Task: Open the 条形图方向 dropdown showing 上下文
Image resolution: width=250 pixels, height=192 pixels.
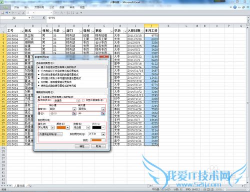Action: click(96, 134)
